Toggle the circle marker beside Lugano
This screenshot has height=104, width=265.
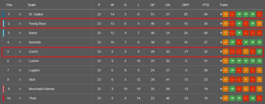point(20,70)
